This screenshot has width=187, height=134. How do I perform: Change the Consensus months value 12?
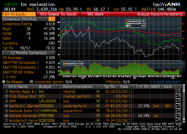pyautogui.click(x=52, y=19)
